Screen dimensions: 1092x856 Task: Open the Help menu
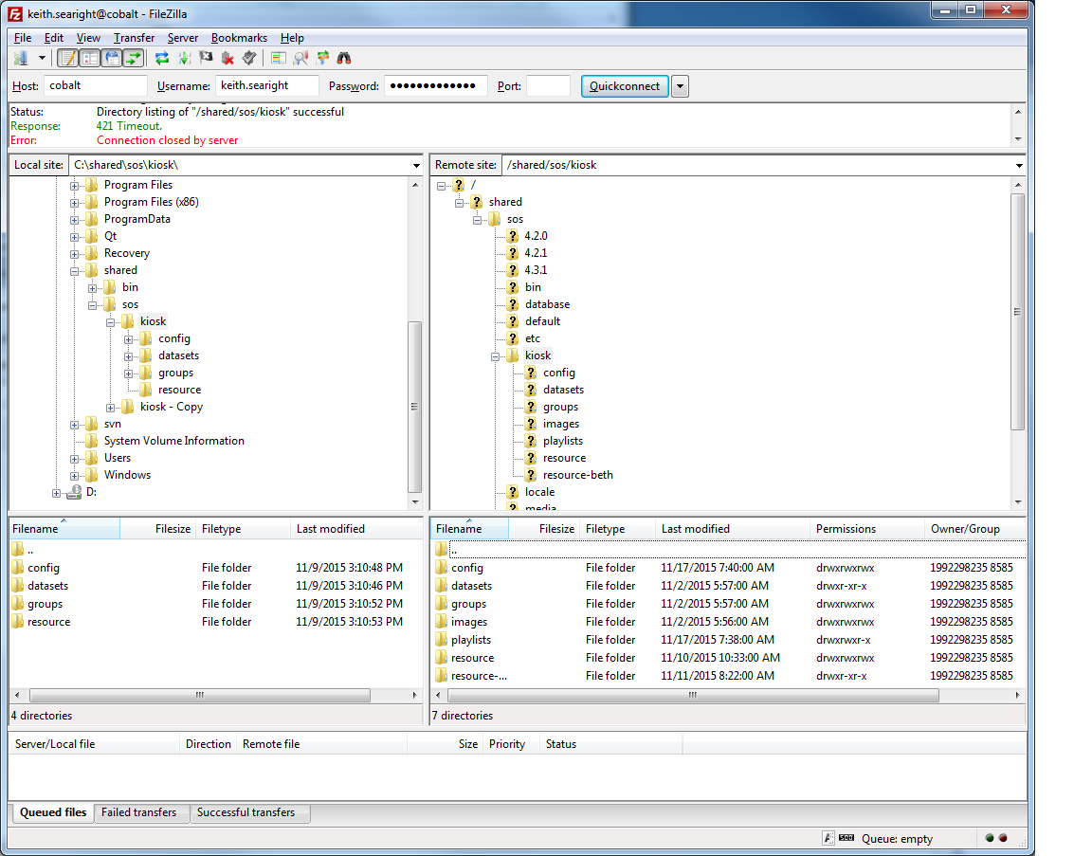[292, 38]
